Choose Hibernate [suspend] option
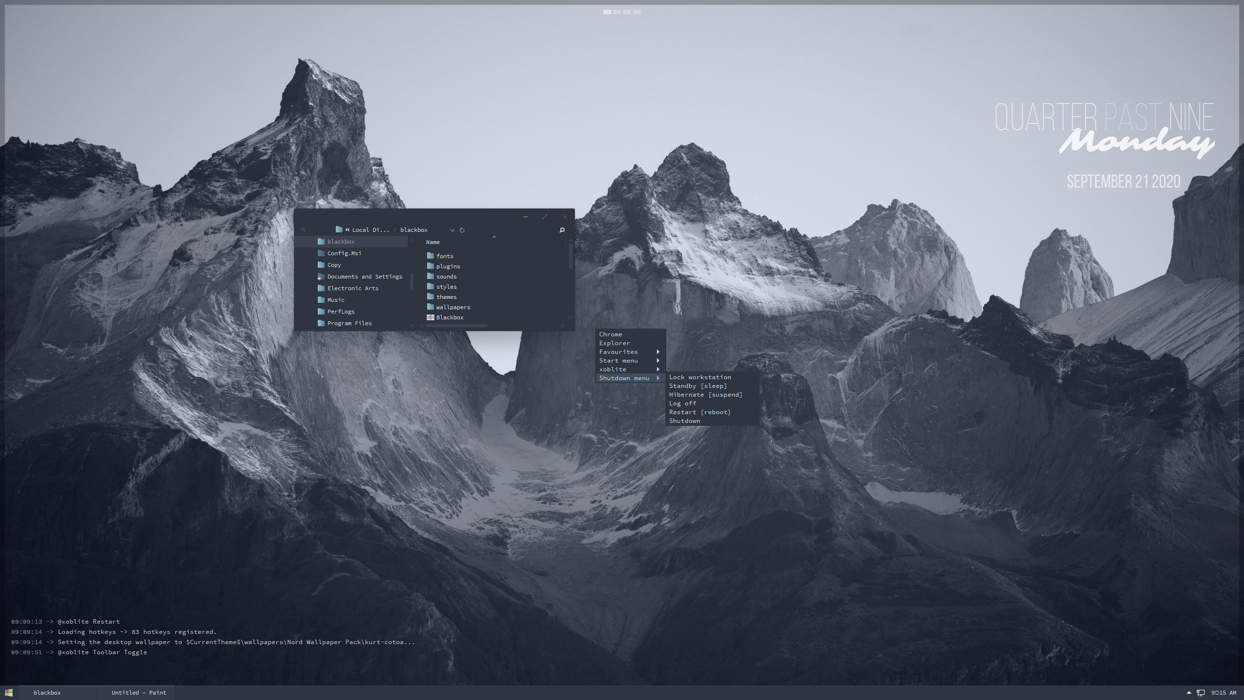The width and height of the screenshot is (1244, 700). (705, 394)
